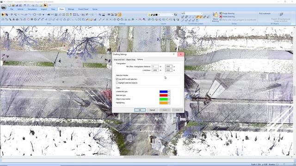Click the first X-shaped intersection snap icon
Image resolution: width=296 pixels, height=166 pixels.
[107, 19]
